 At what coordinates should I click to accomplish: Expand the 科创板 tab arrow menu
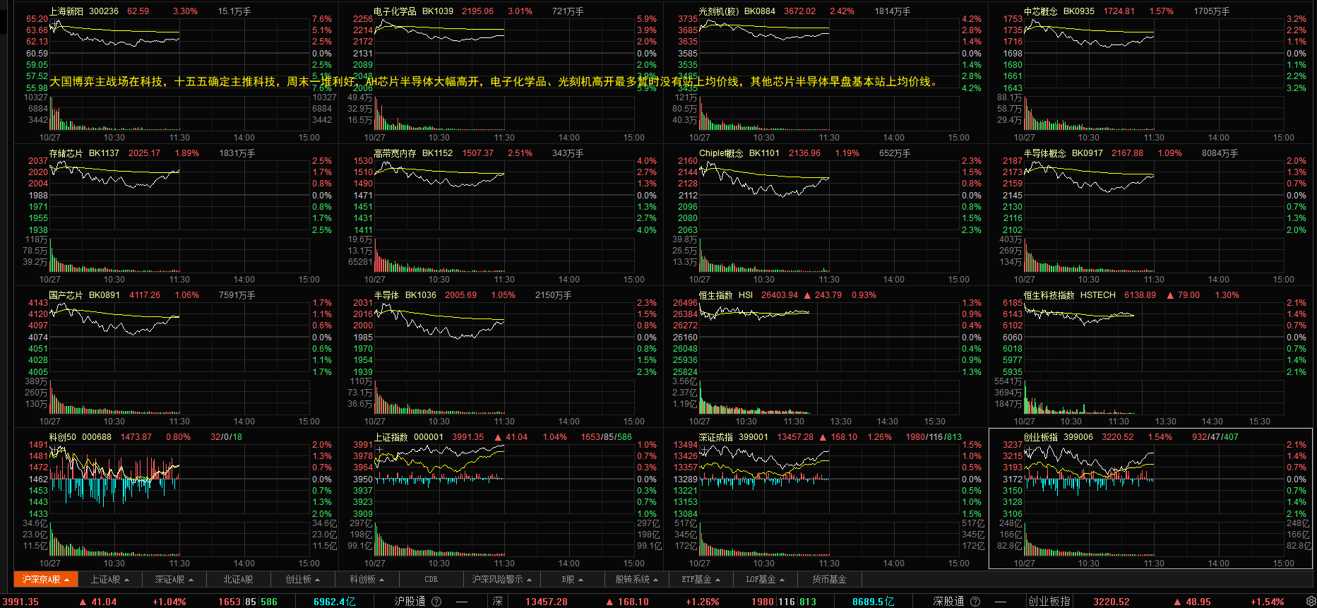click(x=382, y=580)
